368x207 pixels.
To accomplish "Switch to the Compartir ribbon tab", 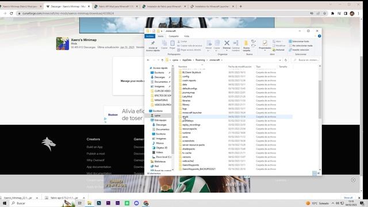I will coord(174,36).
